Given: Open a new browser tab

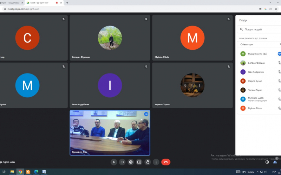Looking at the screenshot, I should tap(67, 3).
